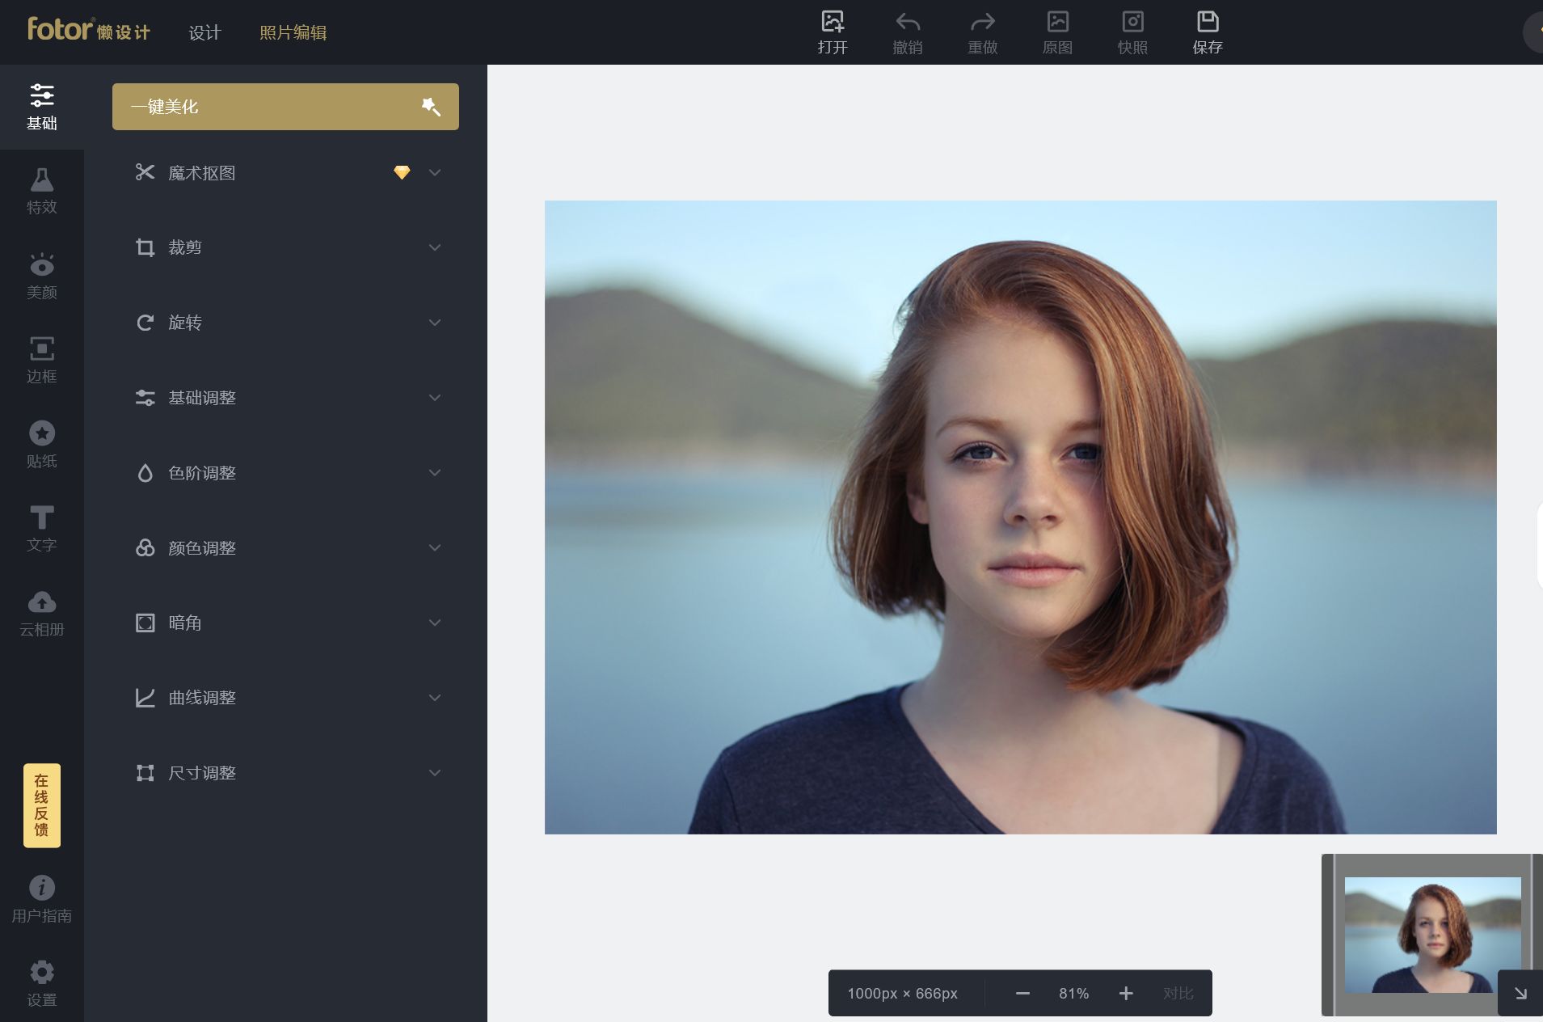The image size is (1543, 1022).
Task: Collapse the navigator preview with arrow icon
Action: [x=1520, y=993]
